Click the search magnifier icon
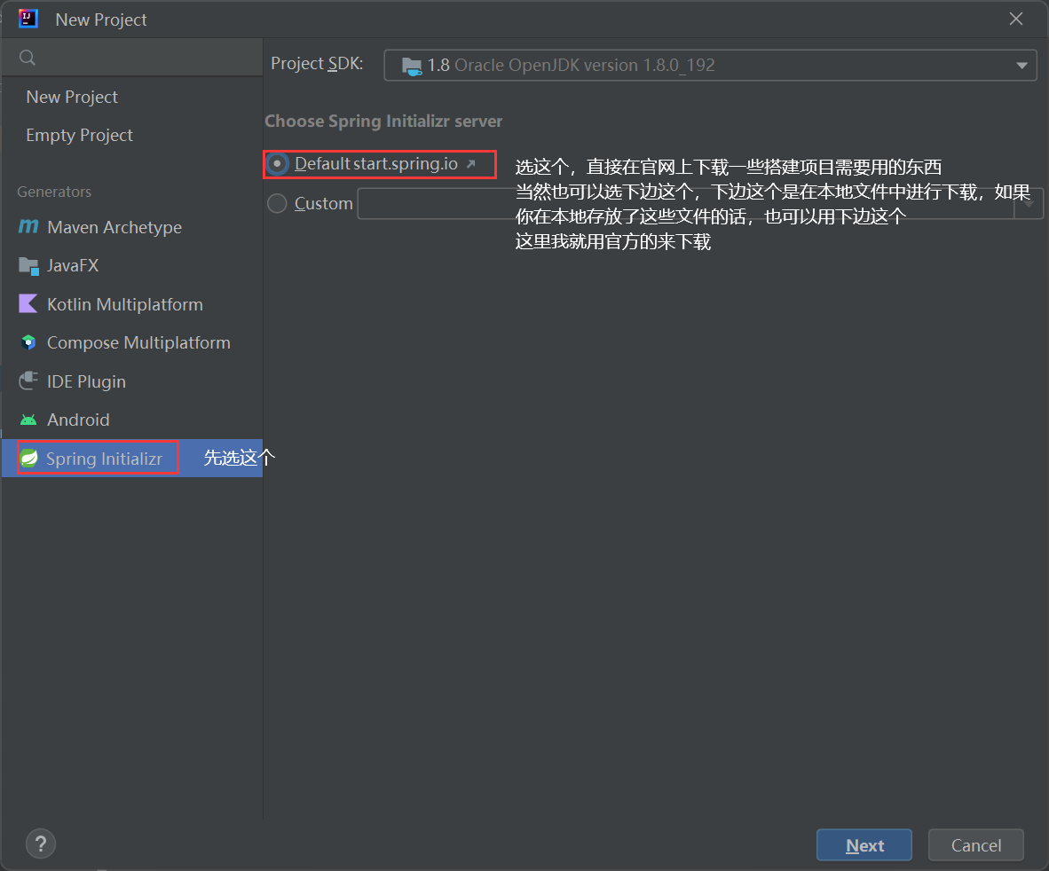This screenshot has width=1049, height=871. [28, 58]
